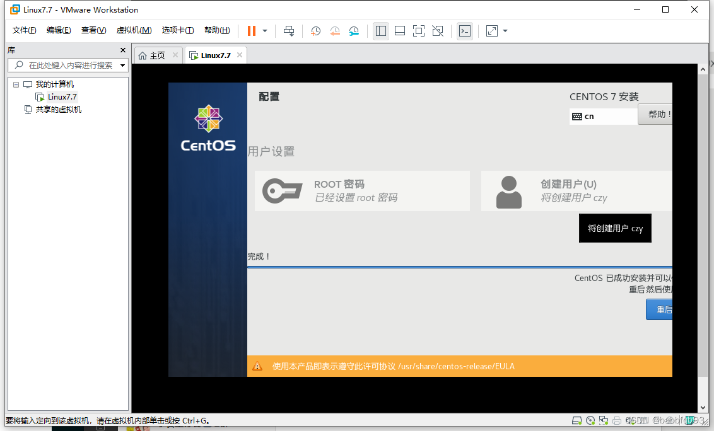Toggle the console view icon

coord(464,31)
